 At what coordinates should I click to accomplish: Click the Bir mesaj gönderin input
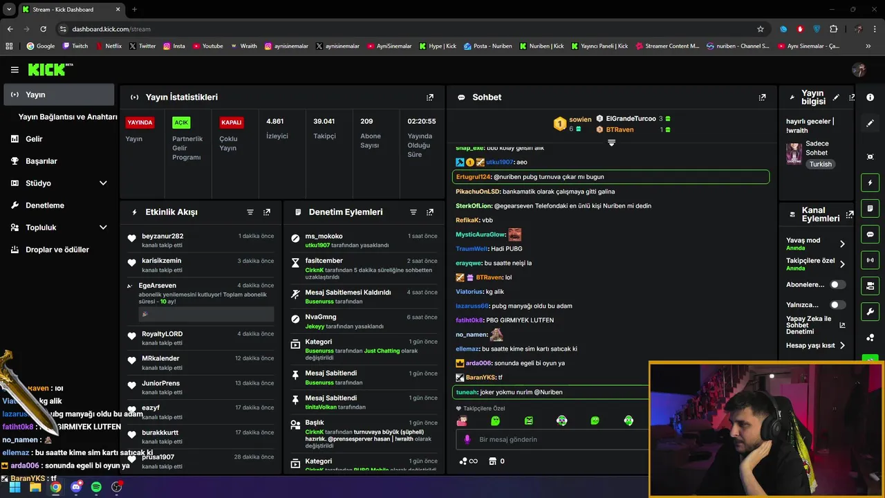(553, 439)
